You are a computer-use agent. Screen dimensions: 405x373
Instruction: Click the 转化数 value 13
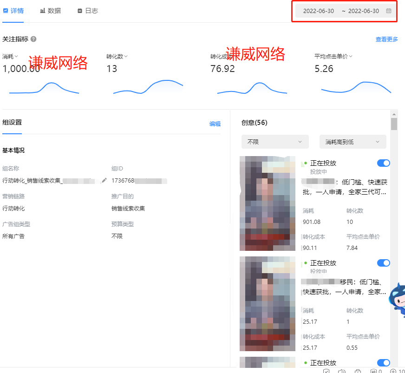pyautogui.click(x=112, y=69)
